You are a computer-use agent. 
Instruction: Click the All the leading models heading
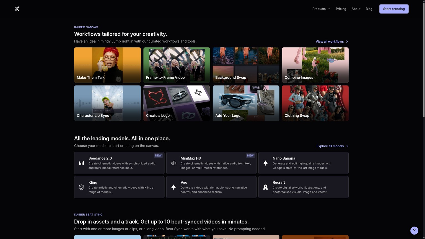click(x=122, y=138)
